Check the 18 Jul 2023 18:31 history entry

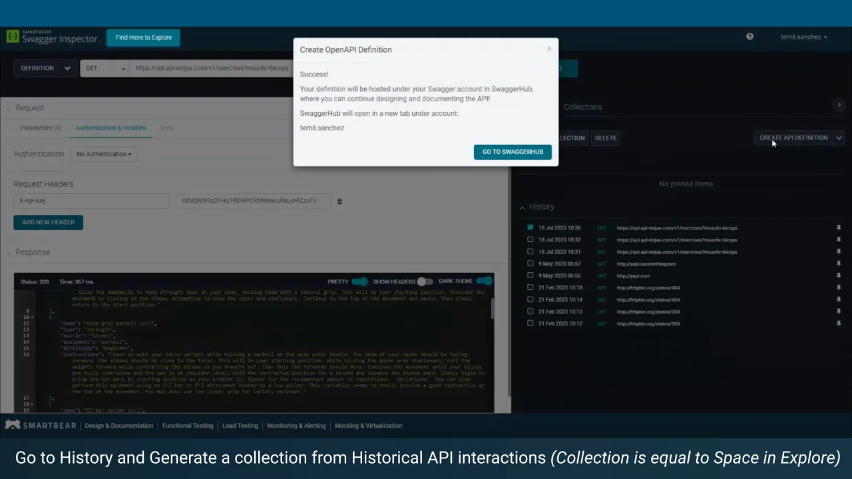[x=531, y=251]
